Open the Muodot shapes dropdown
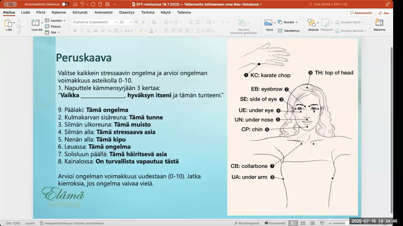This screenshot has width=403, height=226. (x=288, y=22)
